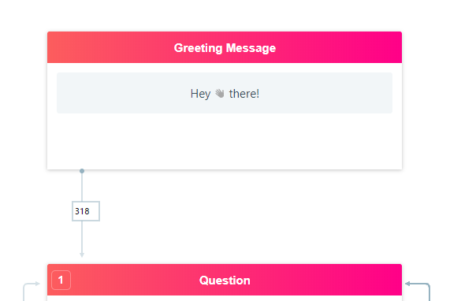461x301 pixels.
Task: Click blank canvas between the two blocks
Action: click(x=235, y=216)
